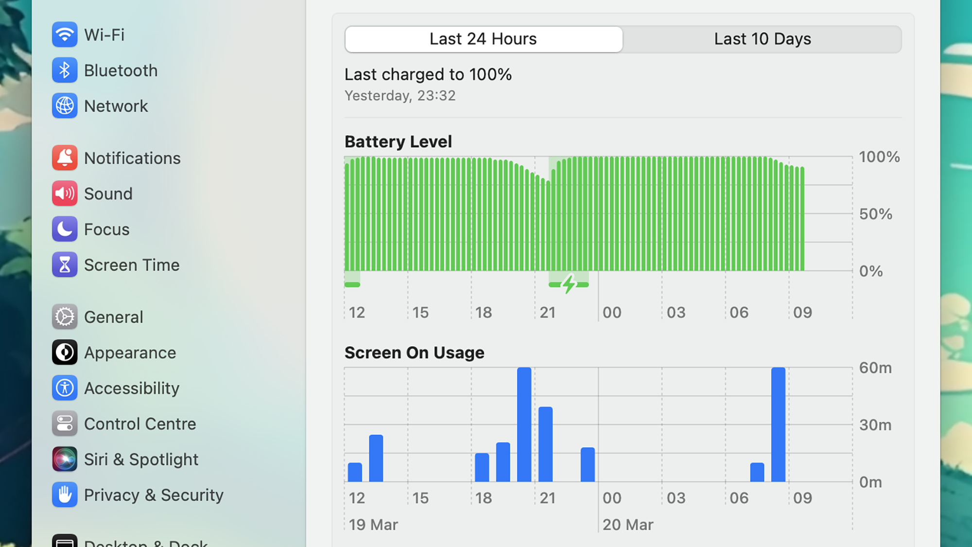
Task: Select the Bluetooth icon in sidebar
Action: tap(65, 70)
